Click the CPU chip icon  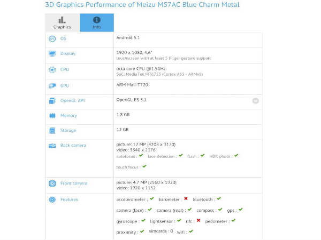click(x=52, y=69)
